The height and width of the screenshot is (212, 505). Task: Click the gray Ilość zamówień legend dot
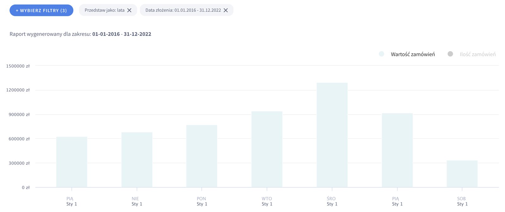(x=450, y=54)
